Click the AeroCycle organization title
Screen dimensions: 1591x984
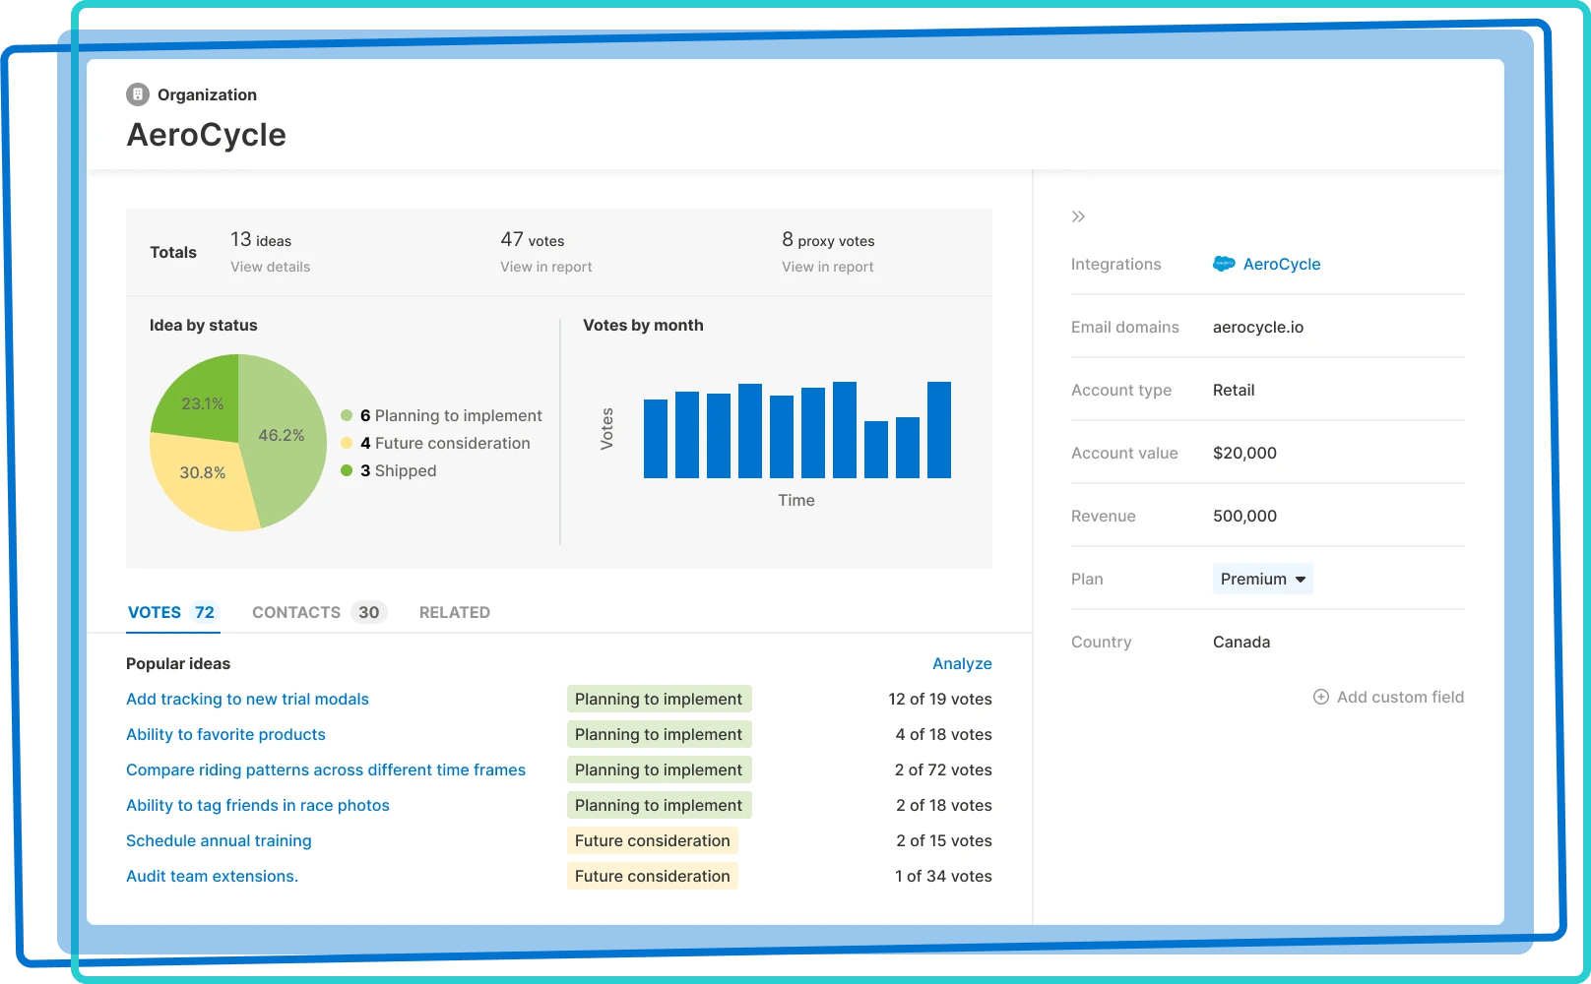[x=207, y=135]
